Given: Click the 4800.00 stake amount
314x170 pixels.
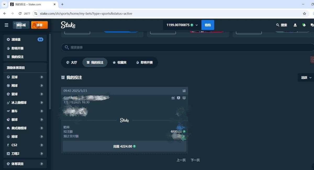Looking at the screenshot, I should tap(176, 132).
